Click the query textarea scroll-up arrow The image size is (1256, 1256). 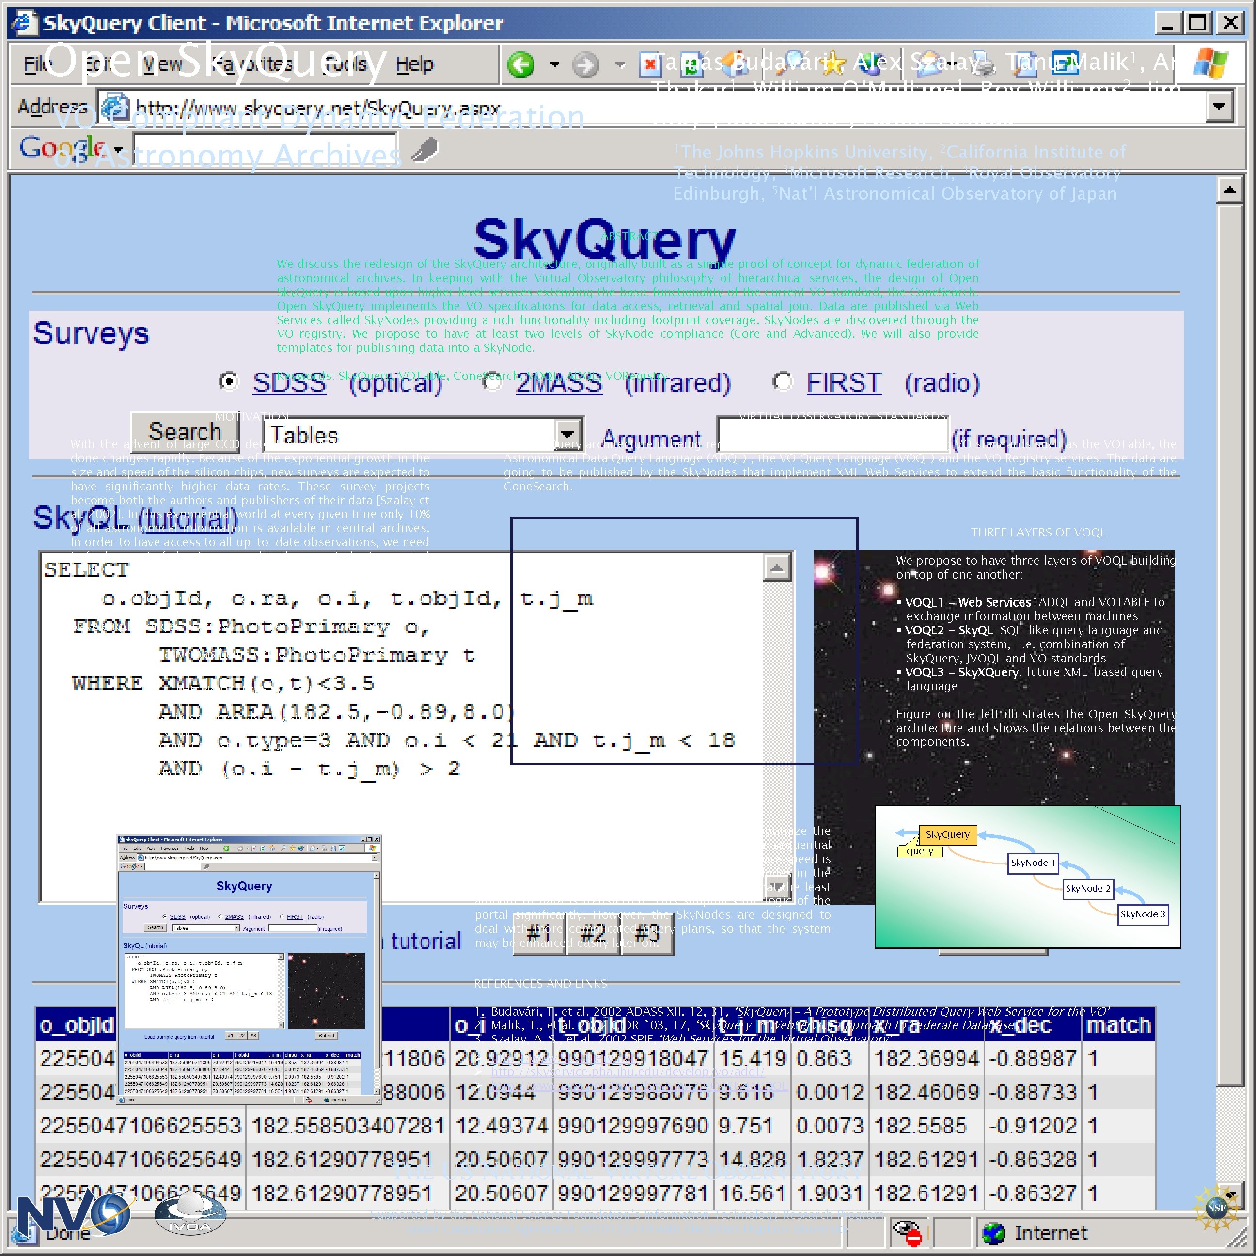[x=776, y=567]
